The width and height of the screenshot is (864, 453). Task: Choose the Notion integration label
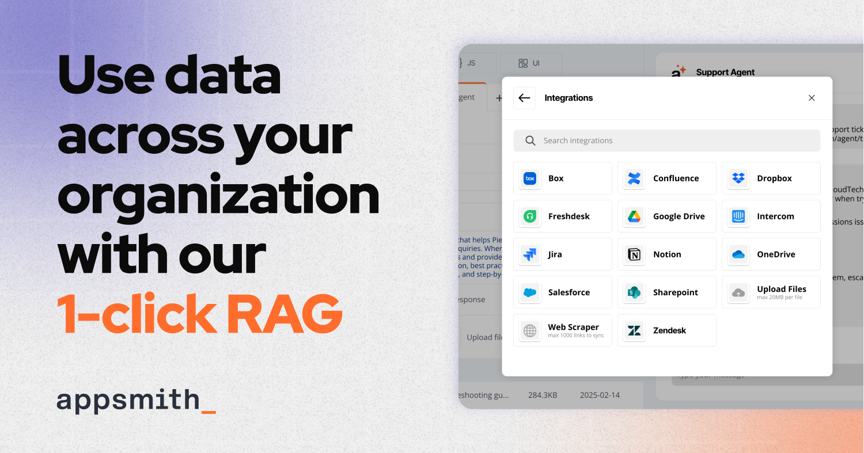click(667, 254)
